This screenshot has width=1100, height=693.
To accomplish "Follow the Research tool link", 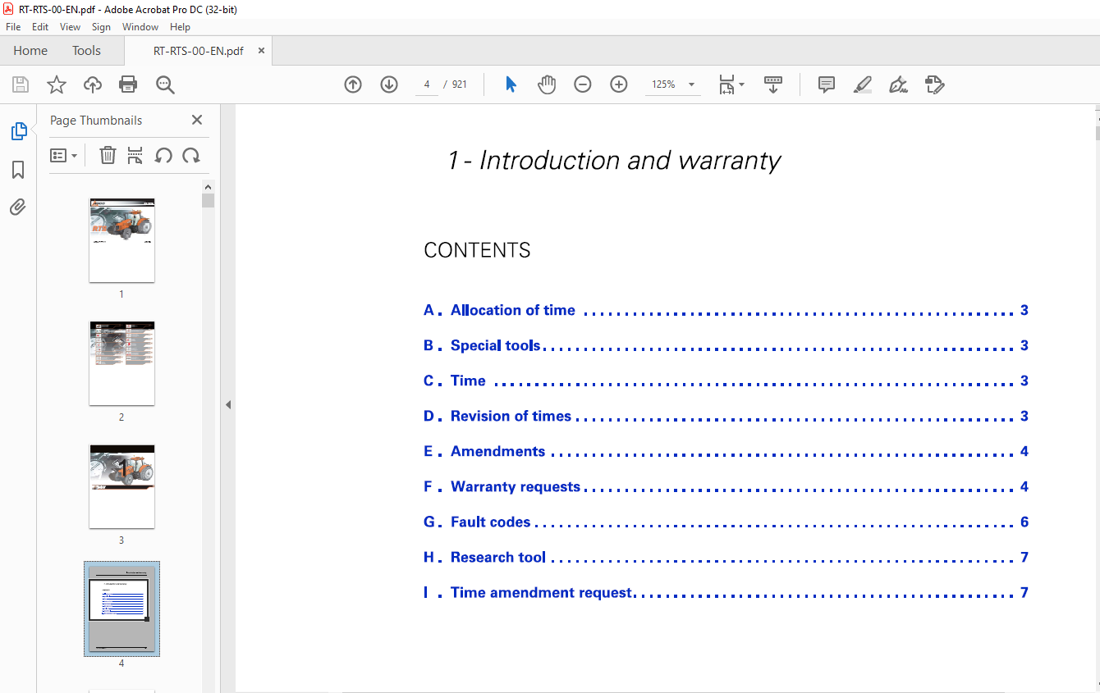I will point(726,557).
